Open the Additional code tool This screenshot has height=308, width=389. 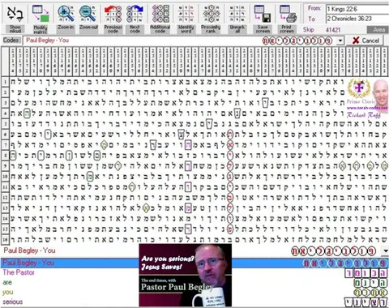160,14
